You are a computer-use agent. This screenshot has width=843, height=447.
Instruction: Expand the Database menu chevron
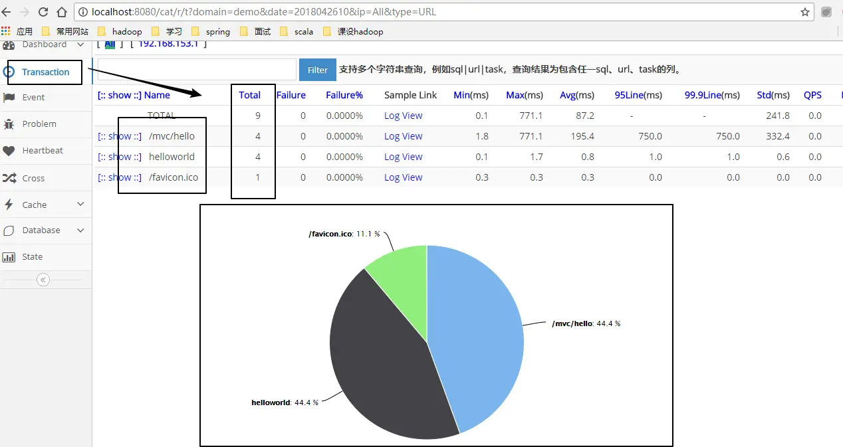coord(80,230)
